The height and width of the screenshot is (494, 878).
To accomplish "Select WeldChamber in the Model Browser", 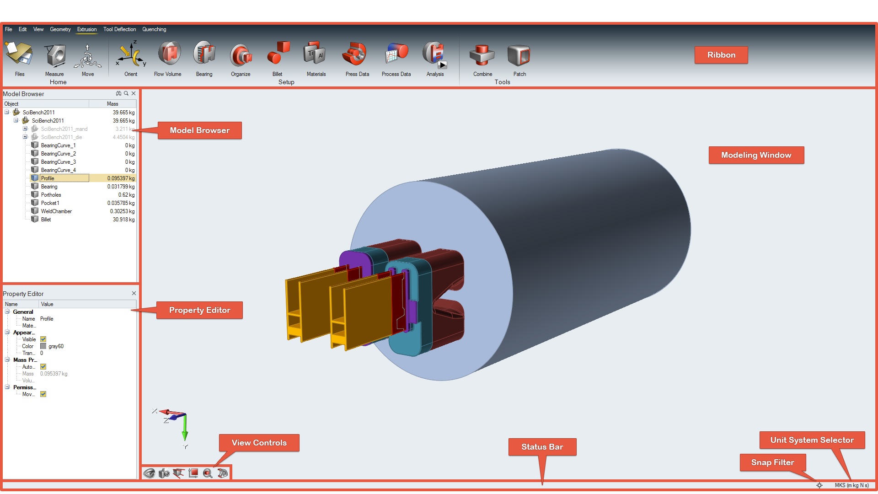I will (56, 211).
